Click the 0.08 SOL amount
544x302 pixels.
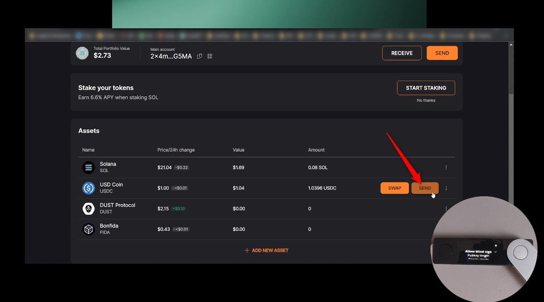click(x=318, y=168)
